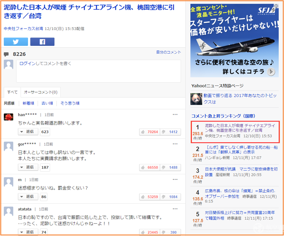Click the Star Flyer airplane ad banner
Viewport: 284px width, 236px height.
(234, 41)
